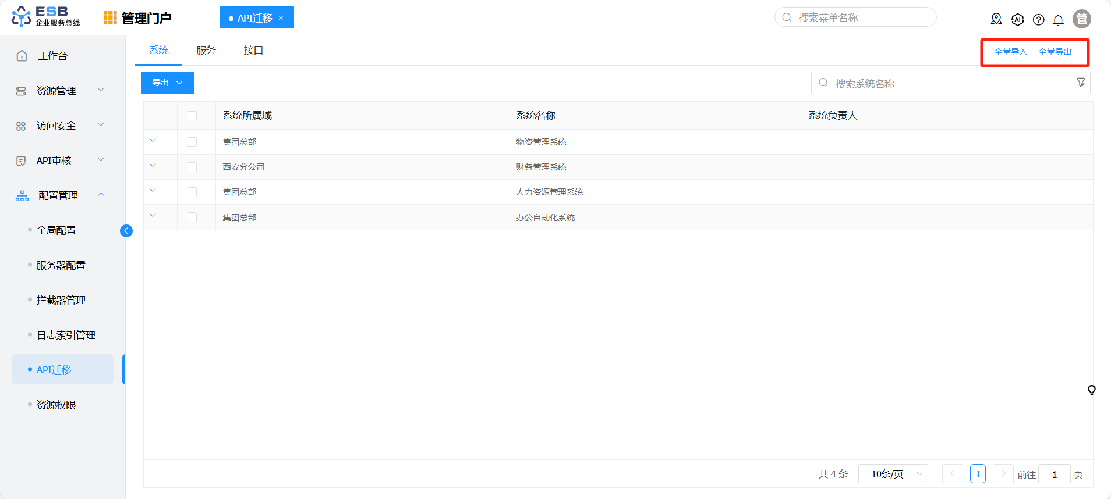Toggle the select-all checkbox in table header
Image resolution: width=1111 pixels, height=499 pixels.
(x=192, y=116)
